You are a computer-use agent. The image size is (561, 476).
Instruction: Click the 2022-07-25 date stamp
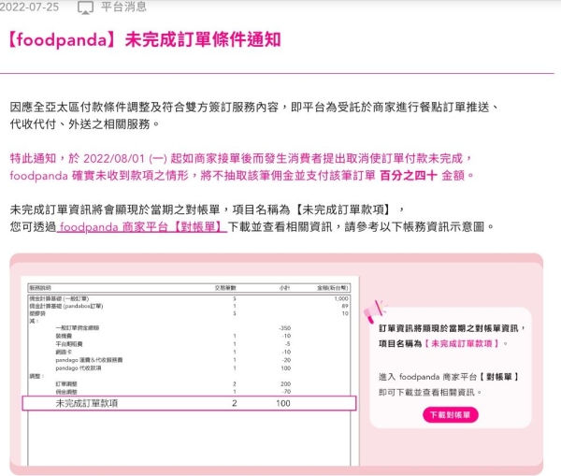(x=32, y=8)
